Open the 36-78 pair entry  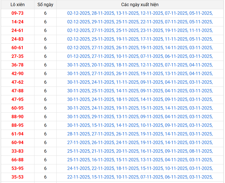click(x=17, y=65)
